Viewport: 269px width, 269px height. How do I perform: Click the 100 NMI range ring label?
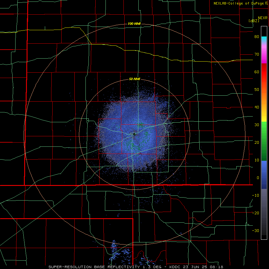click(134, 24)
